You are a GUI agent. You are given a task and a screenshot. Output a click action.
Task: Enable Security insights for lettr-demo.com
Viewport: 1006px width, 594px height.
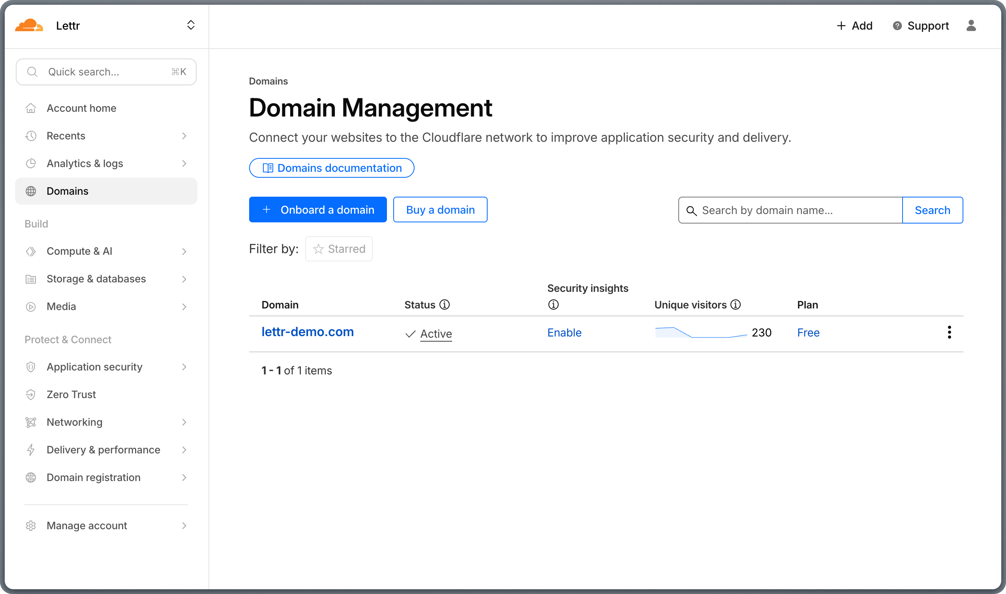tap(564, 332)
